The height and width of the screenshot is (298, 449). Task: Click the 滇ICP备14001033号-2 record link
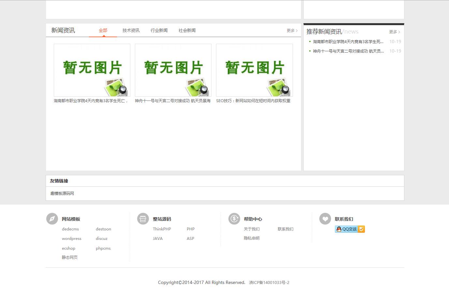[269, 283]
